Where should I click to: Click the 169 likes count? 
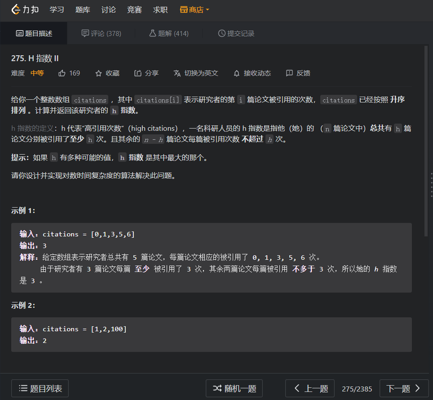pyautogui.click(x=75, y=73)
